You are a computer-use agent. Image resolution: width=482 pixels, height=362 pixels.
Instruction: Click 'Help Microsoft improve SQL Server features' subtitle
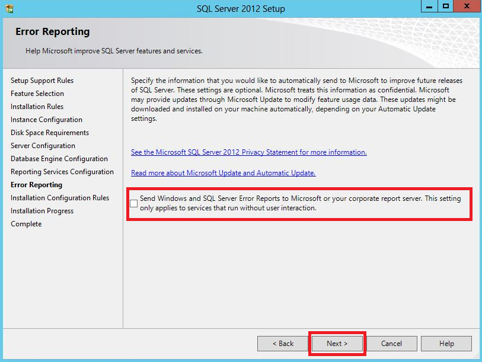pos(114,51)
